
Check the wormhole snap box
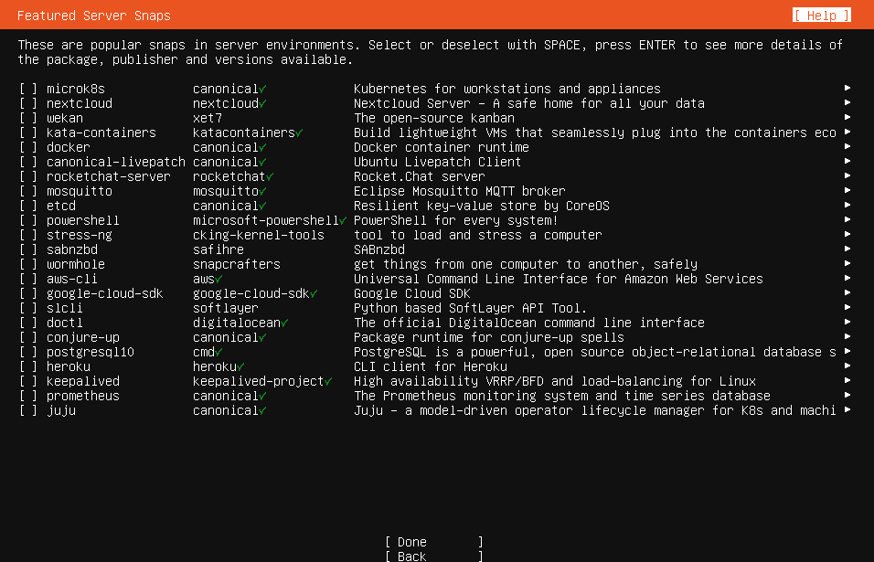coord(28,264)
